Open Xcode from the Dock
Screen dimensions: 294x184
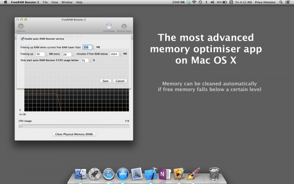[x=151, y=174]
